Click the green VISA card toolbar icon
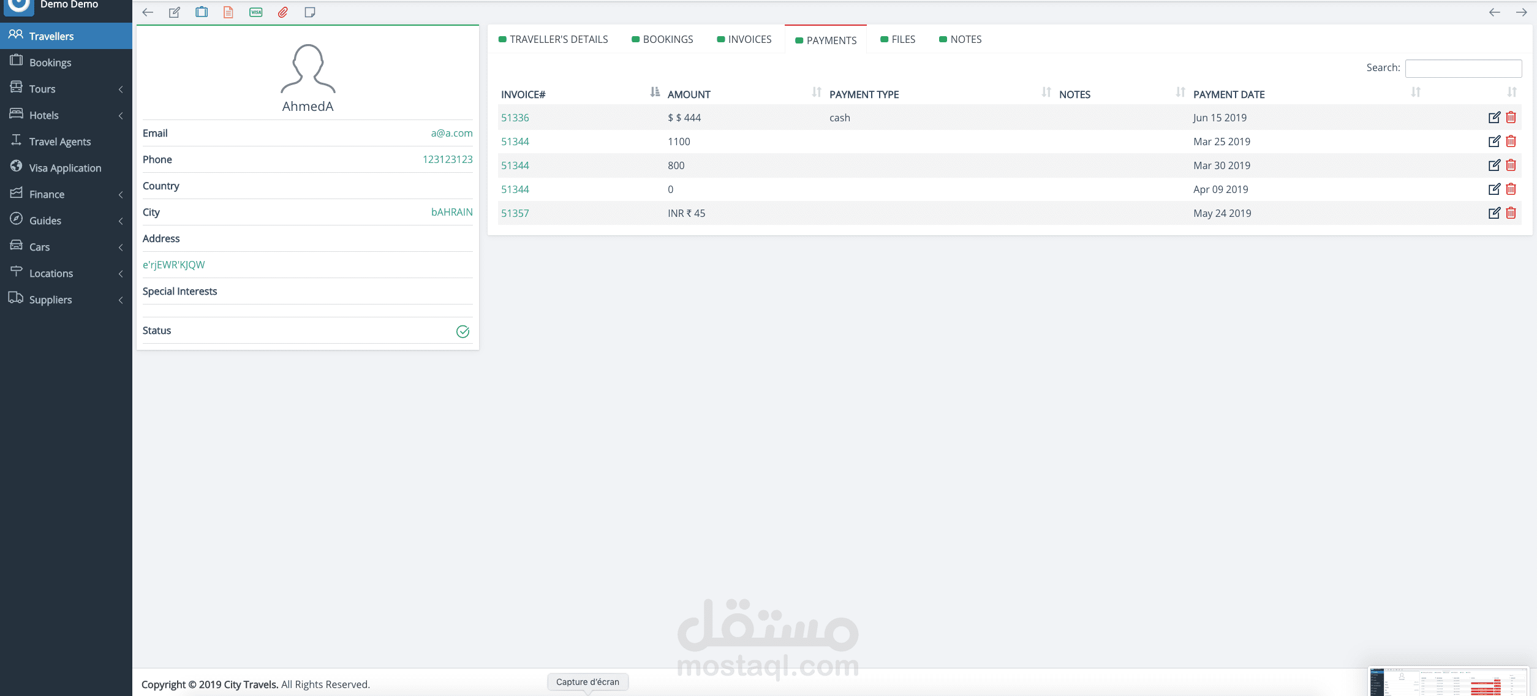 click(255, 12)
